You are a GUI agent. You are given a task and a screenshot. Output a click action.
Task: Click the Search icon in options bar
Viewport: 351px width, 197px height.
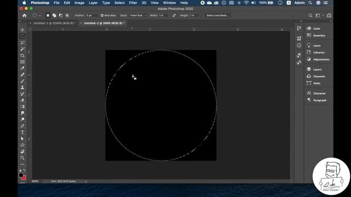pyautogui.click(x=310, y=15)
